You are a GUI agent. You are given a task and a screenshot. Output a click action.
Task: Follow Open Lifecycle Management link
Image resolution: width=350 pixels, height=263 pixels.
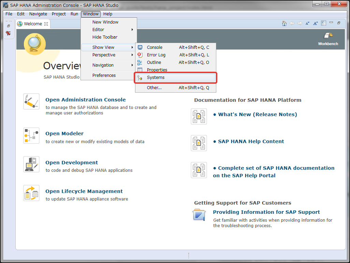[84, 191]
